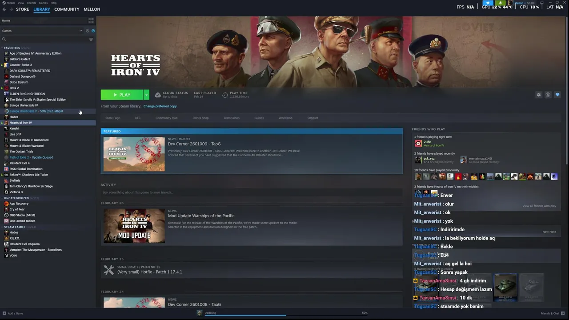Open the Guides link
The image size is (569, 320).
pyautogui.click(x=259, y=118)
